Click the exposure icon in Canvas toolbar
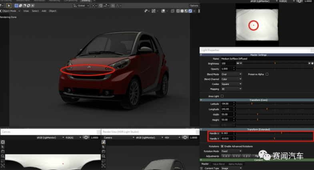314x170 pixels. coord(86,138)
